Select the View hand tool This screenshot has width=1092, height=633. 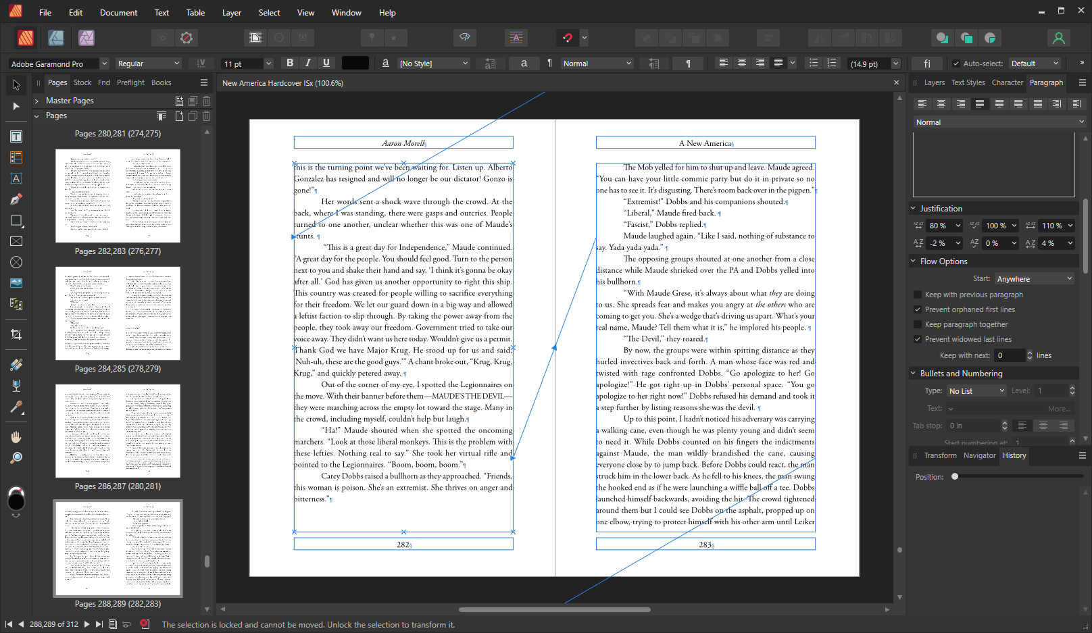click(x=16, y=437)
